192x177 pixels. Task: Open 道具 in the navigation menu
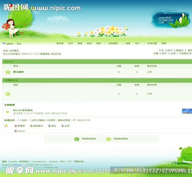tap(128, 43)
